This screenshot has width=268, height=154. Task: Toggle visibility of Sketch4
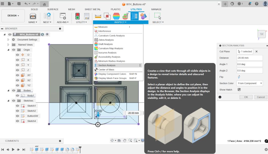[x=17, y=121]
